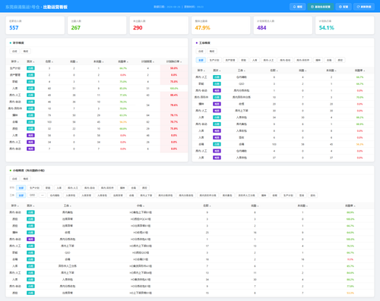Sort 部门维度 table by 计划排班 column
Viewport: 380px width, 301px height.
148,61
